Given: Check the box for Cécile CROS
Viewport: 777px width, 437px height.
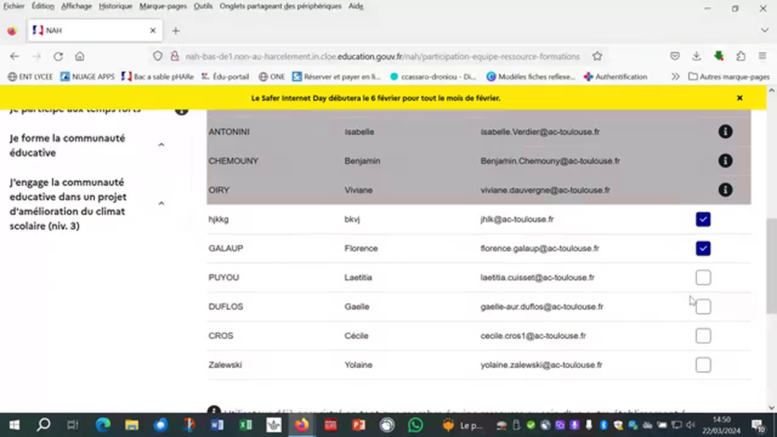Looking at the screenshot, I should click(x=702, y=336).
